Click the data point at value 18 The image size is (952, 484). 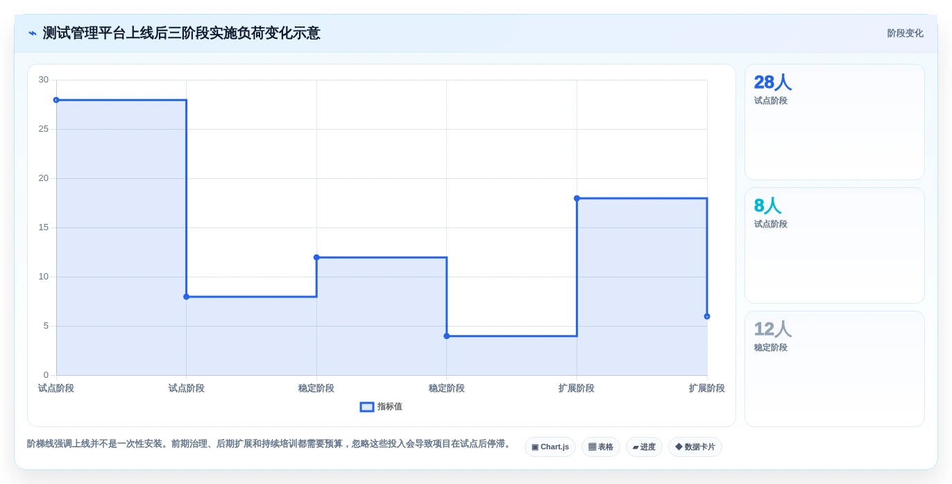[577, 198]
